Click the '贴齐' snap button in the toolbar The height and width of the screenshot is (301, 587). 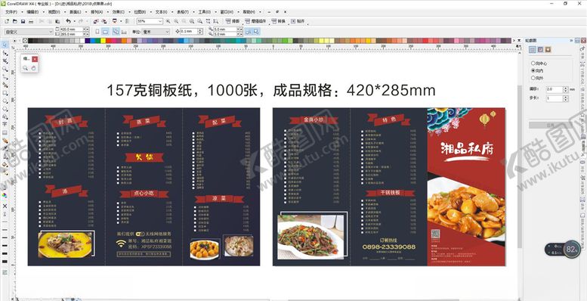coord(298,21)
